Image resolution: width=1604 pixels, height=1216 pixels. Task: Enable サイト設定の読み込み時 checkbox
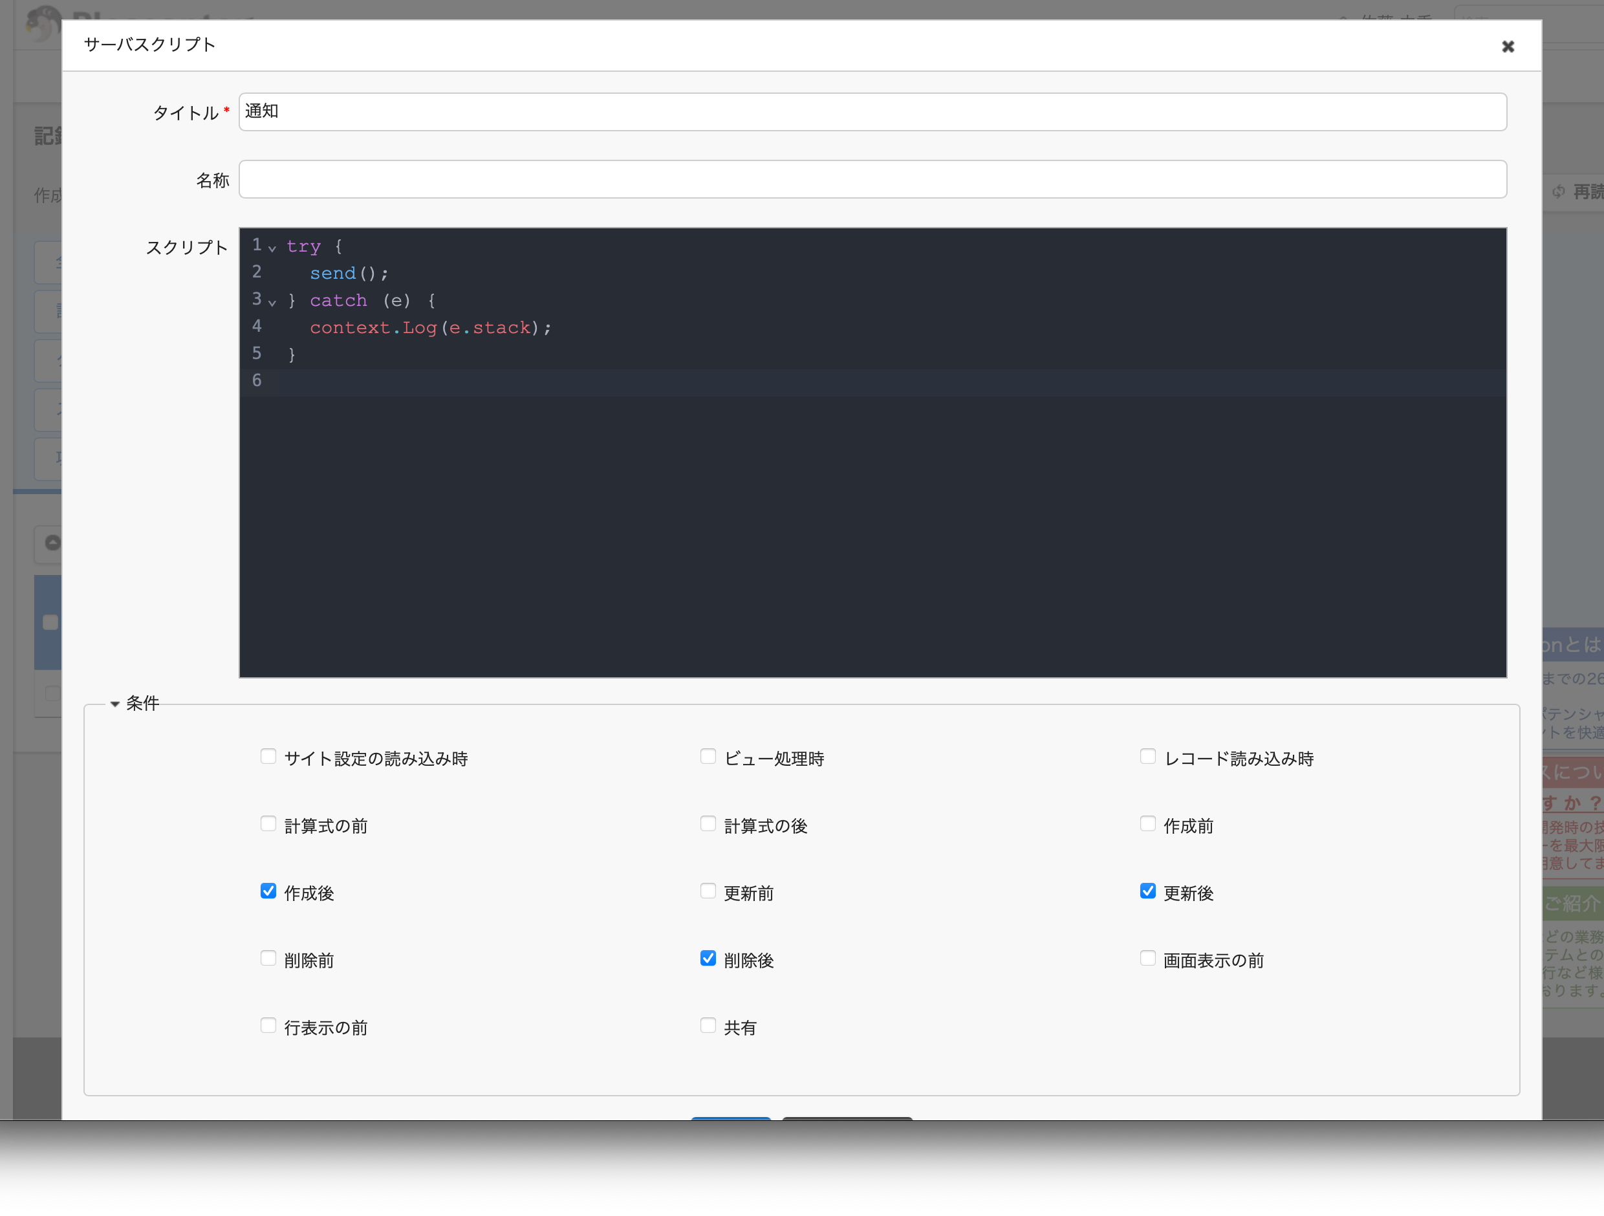click(x=268, y=756)
